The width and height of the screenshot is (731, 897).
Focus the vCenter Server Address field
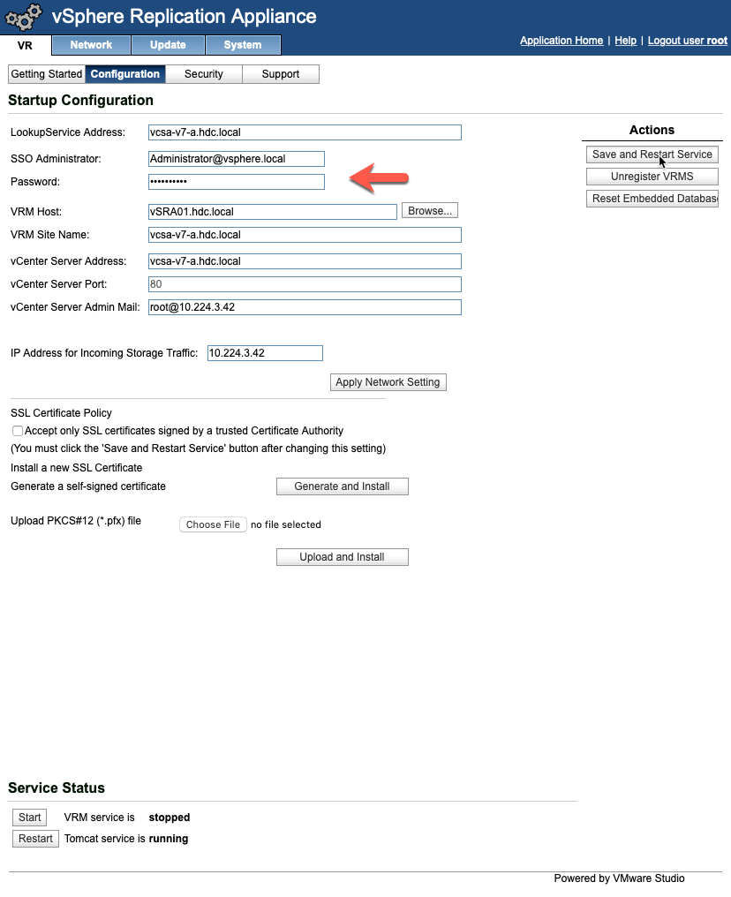coord(305,261)
